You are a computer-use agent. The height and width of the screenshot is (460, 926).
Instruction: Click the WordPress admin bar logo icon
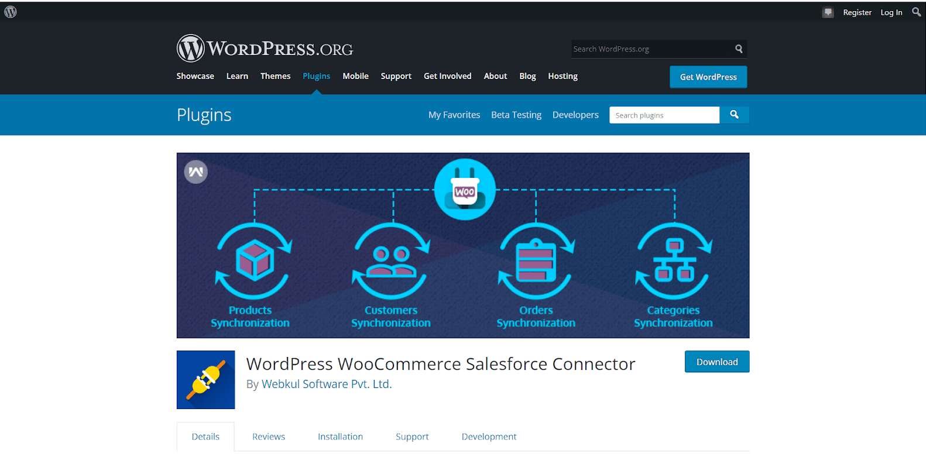pyautogui.click(x=11, y=12)
